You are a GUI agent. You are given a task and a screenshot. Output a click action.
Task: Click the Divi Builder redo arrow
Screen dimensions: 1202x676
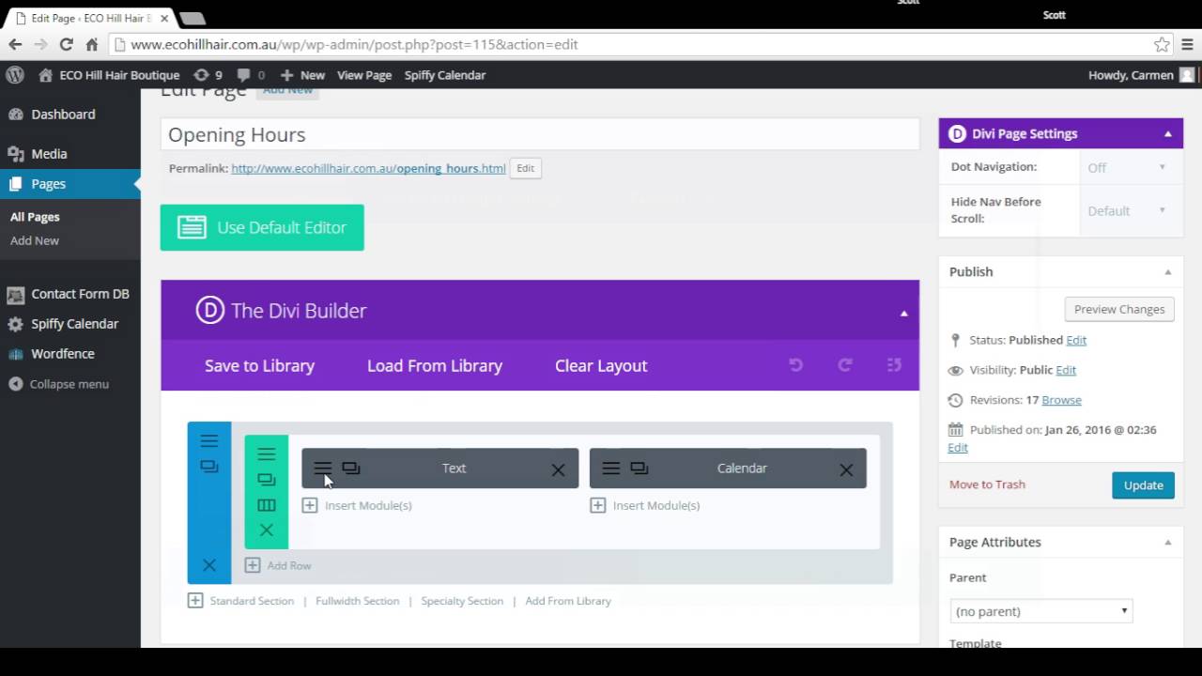[x=845, y=365]
